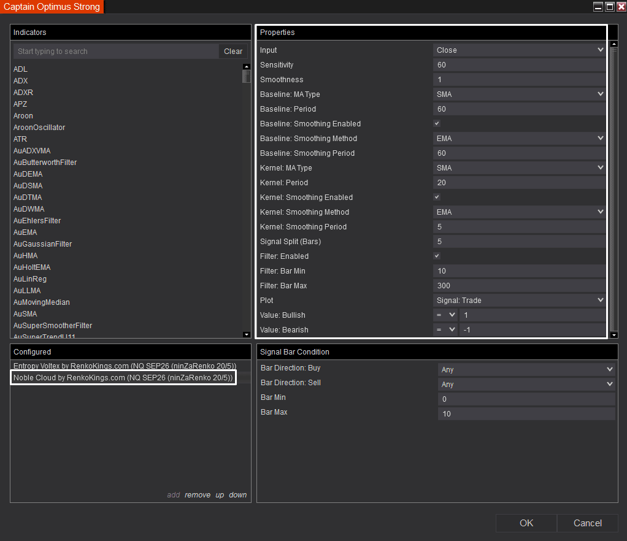
Task: Open Kernel: Smoothing Method dropdown
Action: point(519,212)
